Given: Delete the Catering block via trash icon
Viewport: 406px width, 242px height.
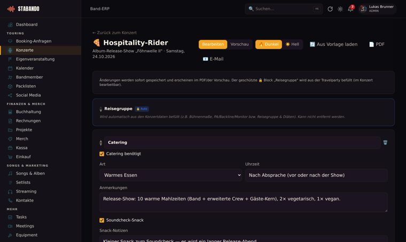Looking at the screenshot, I should 385,142.
